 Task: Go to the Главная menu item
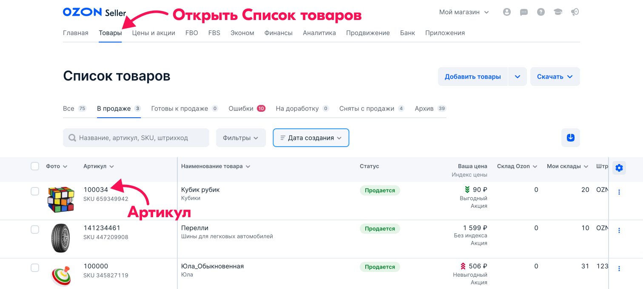click(x=76, y=33)
